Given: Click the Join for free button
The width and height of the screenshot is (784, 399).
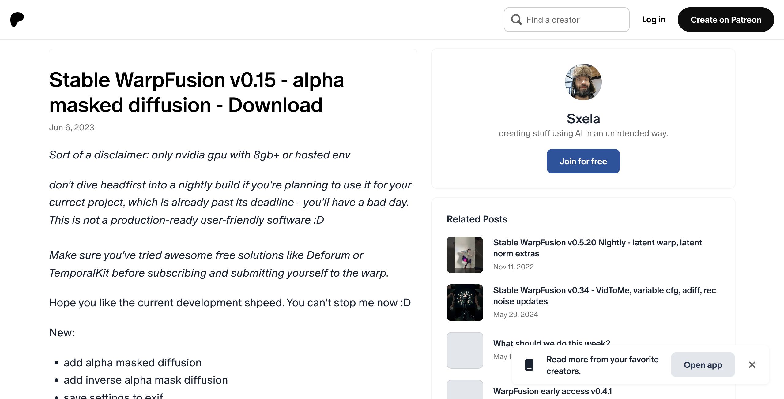Looking at the screenshot, I should click(x=583, y=161).
